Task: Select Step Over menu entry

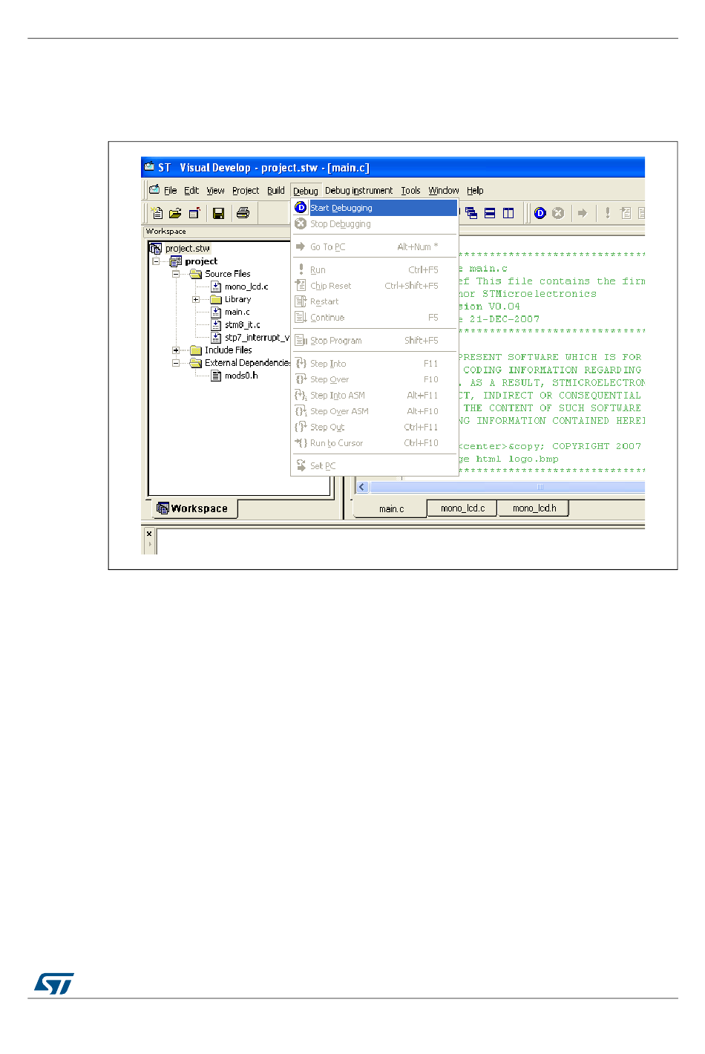Action: (375, 379)
